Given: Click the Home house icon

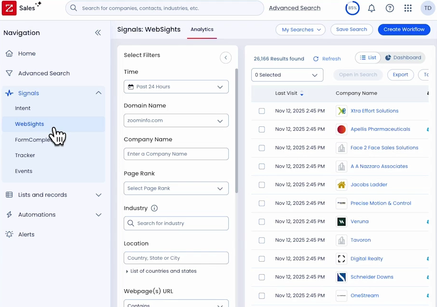Looking at the screenshot, I should pyautogui.click(x=9, y=53).
